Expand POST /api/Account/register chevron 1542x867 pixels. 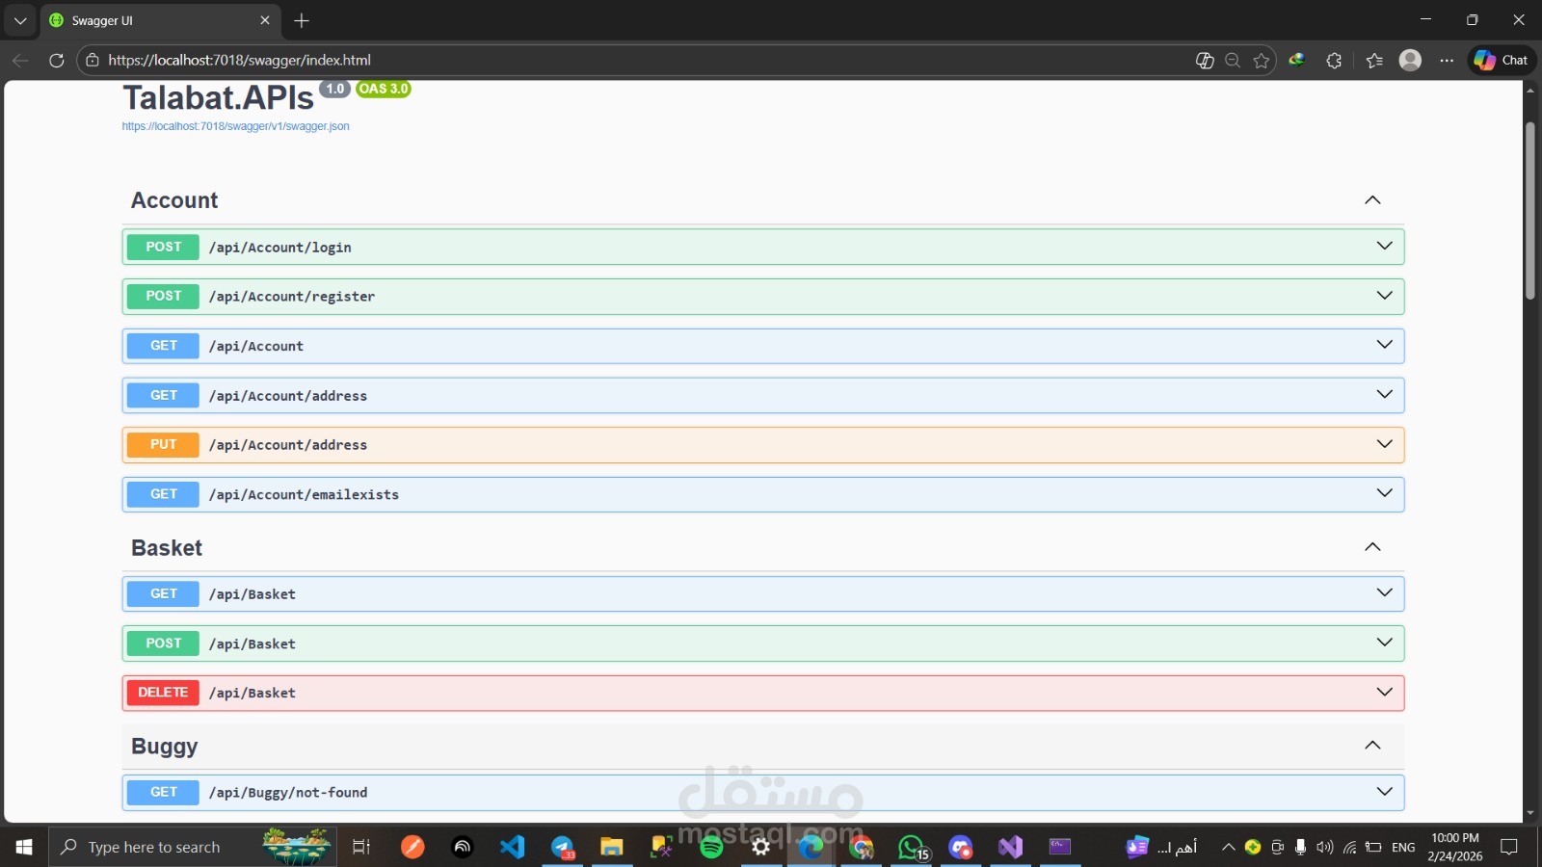[x=1384, y=296]
